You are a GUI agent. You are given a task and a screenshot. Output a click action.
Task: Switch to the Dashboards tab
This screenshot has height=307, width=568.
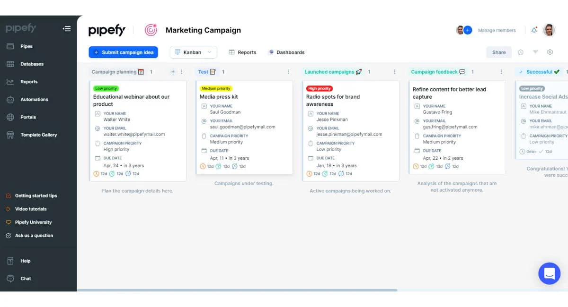[x=286, y=52]
